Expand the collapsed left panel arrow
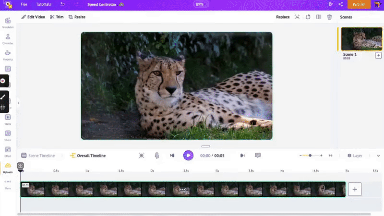This screenshot has width=384, height=216. coord(18,103)
